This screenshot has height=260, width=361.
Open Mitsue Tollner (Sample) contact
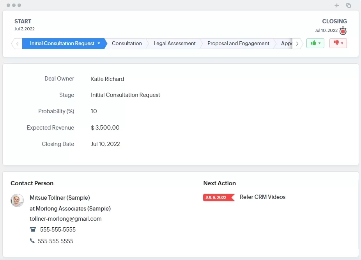[60, 198]
